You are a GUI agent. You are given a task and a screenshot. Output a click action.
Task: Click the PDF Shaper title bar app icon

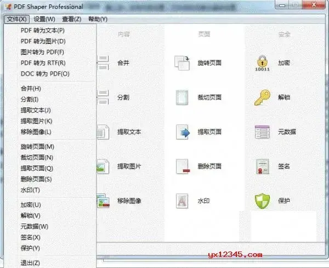point(8,7)
